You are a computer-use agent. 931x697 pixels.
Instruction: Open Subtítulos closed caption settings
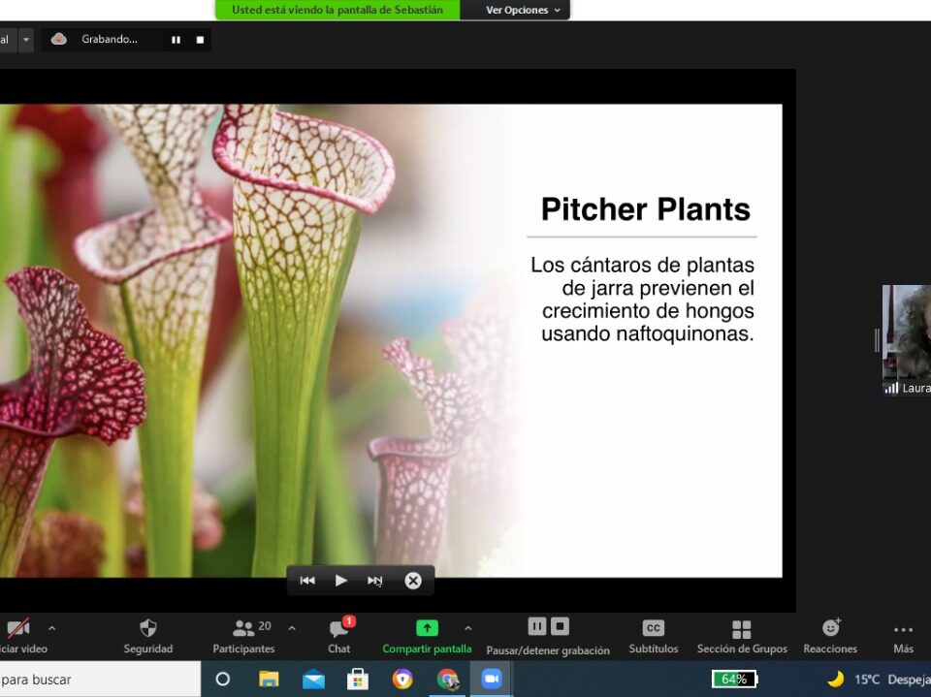[654, 628]
